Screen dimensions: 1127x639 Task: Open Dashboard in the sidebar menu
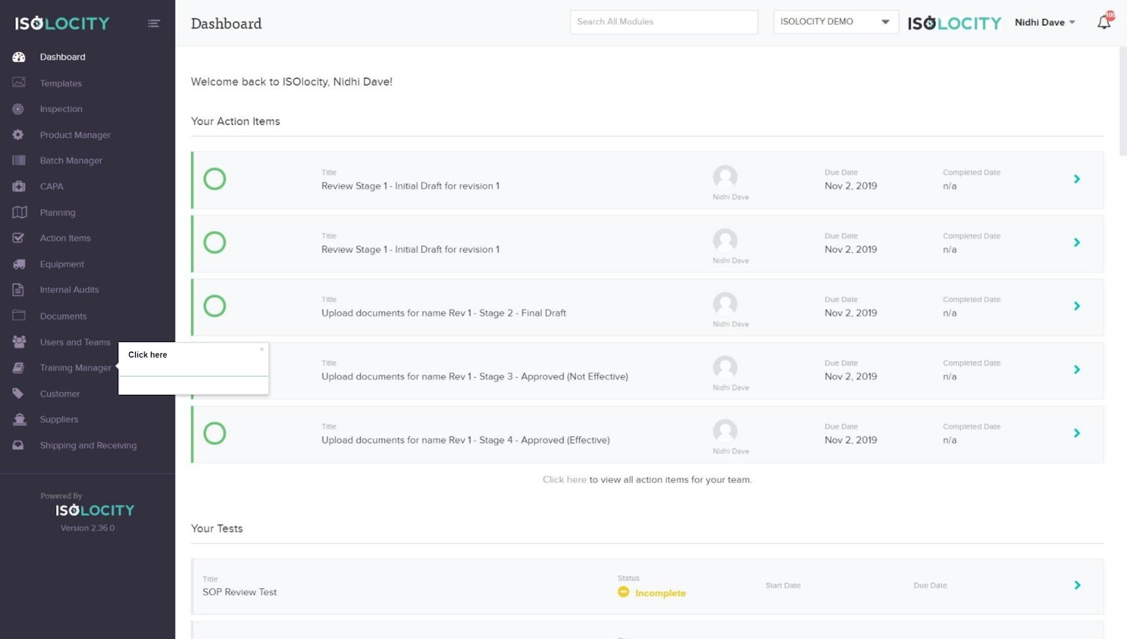pyautogui.click(x=63, y=57)
